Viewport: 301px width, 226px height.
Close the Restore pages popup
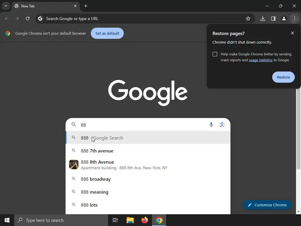292,33
